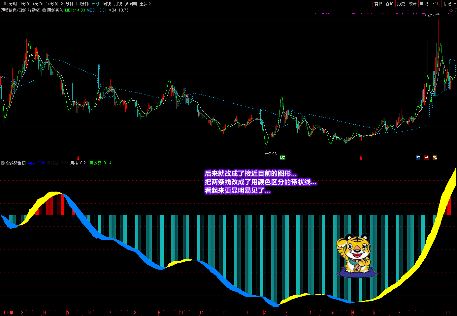Screen dimensions: 457x316
Task: Switch to the 周线 weekly tab
Action: (107, 4)
